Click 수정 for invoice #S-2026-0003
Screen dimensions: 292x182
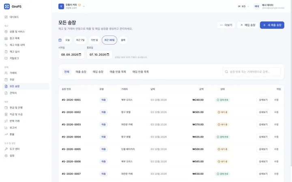276,125
